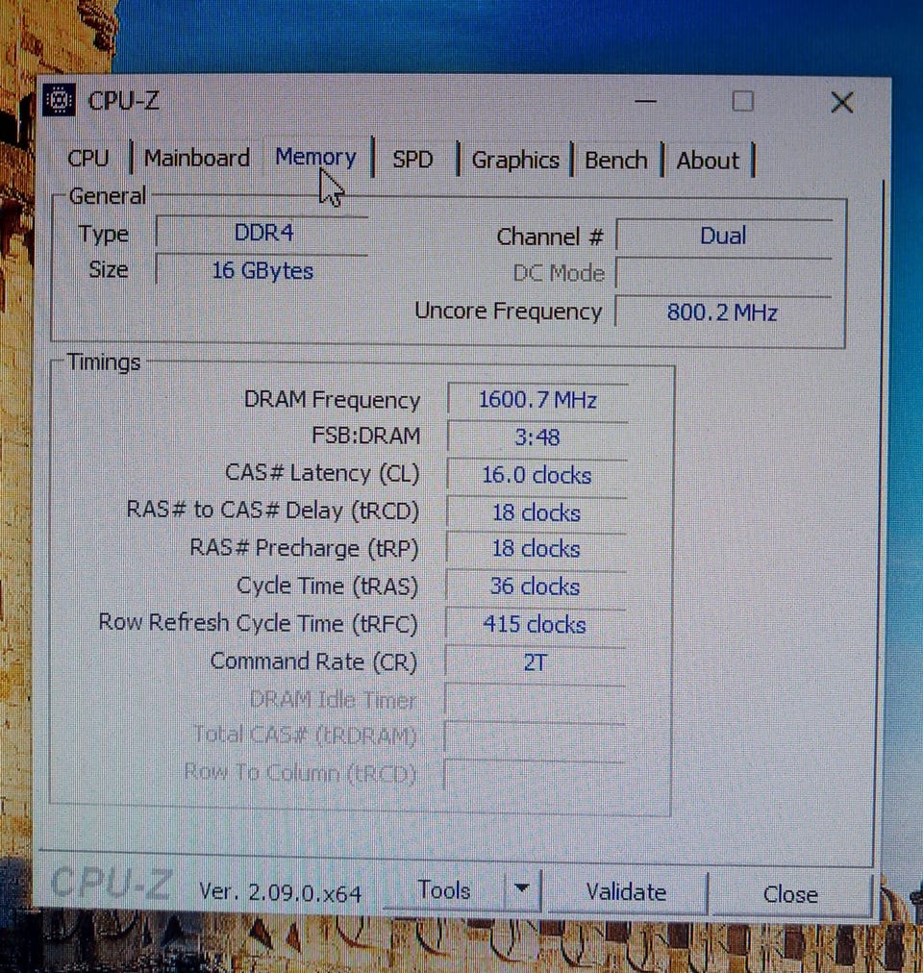Viewport: 923px width, 973px height.
Task: Expand the Tools dropdown arrow
Action: click(x=522, y=889)
